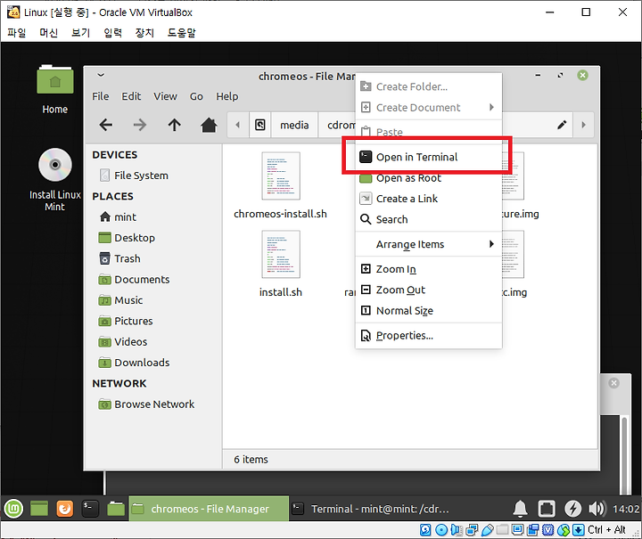Click the green Show Desktop panel icon

(x=39, y=509)
